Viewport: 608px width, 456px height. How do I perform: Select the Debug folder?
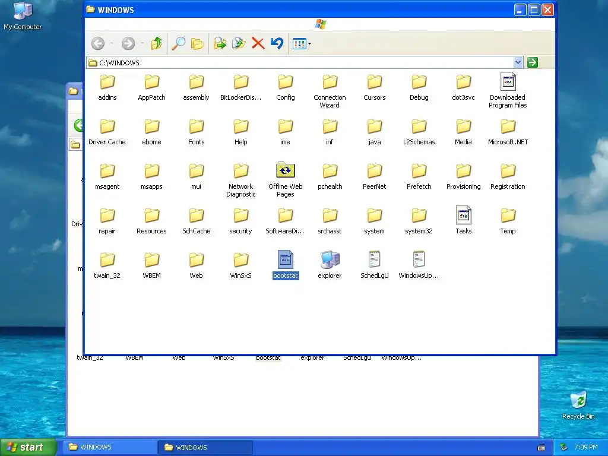pyautogui.click(x=419, y=87)
